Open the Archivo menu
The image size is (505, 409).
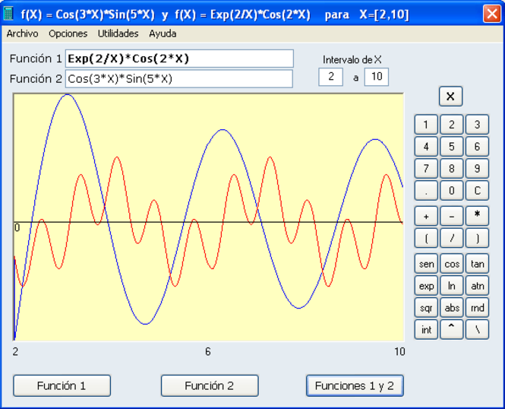[x=22, y=33]
